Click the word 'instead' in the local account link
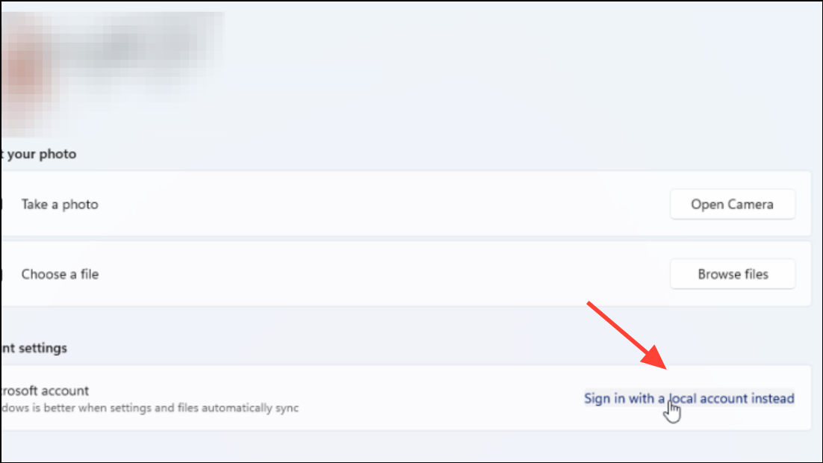The width and height of the screenshot is (823, 463). pyautogui.click(x=773, y=399)
